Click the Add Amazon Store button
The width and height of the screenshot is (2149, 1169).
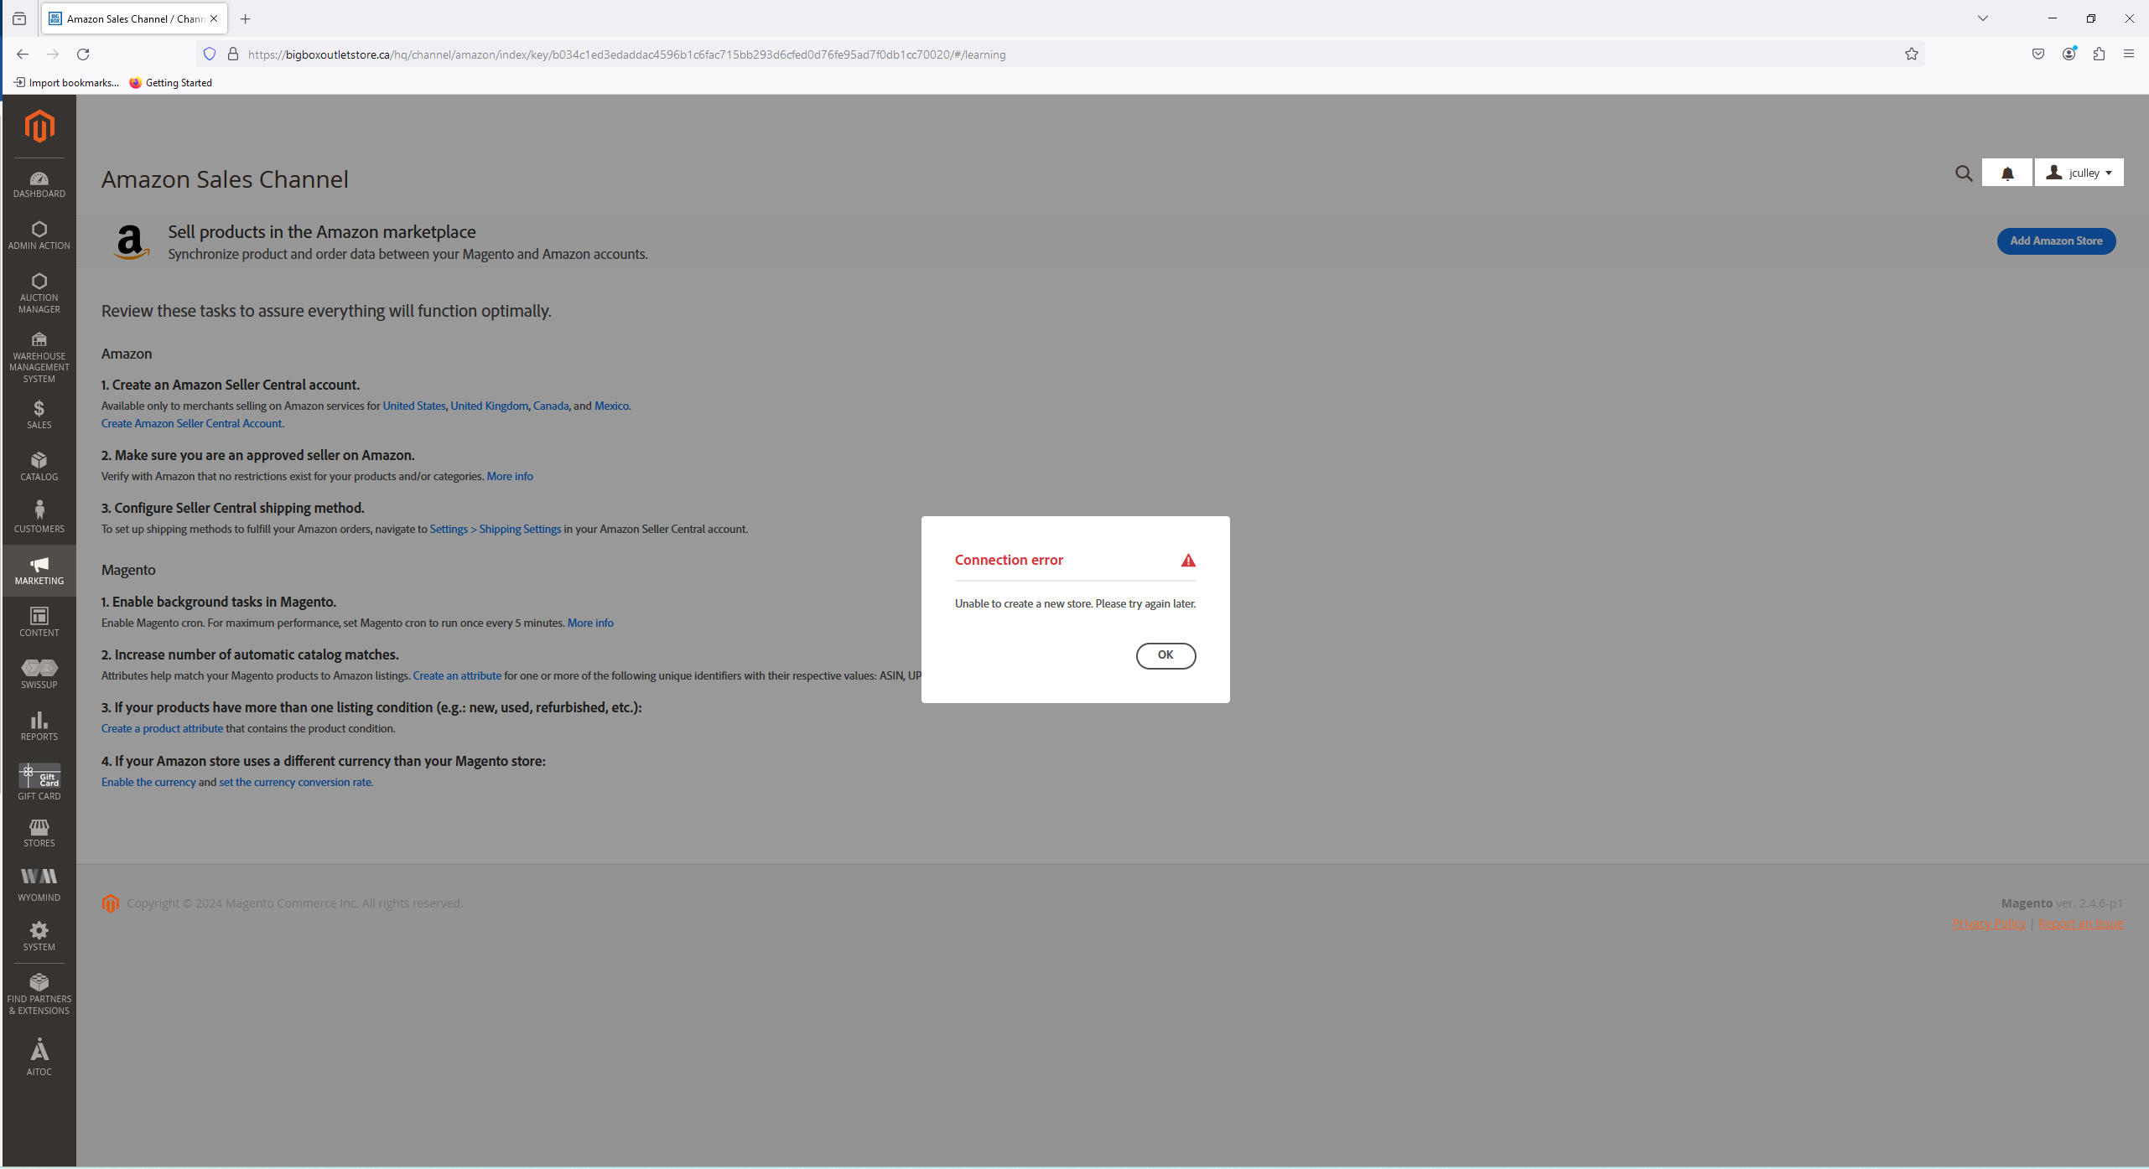(x=2056, y=241)
